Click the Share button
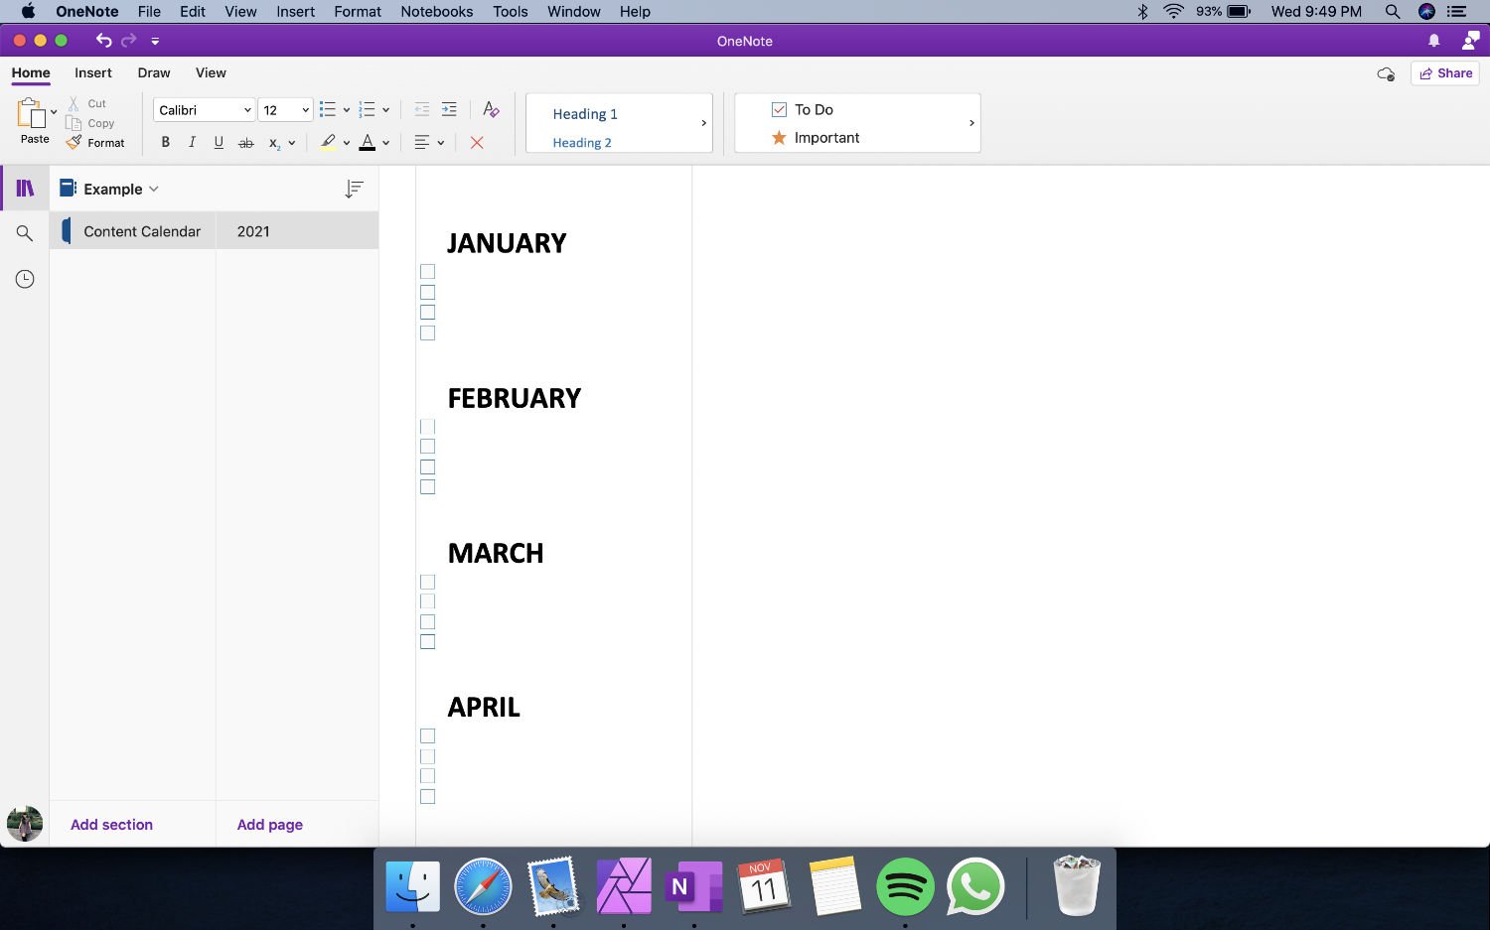Screen dimensions: 1490x930 coord(1445,73)
